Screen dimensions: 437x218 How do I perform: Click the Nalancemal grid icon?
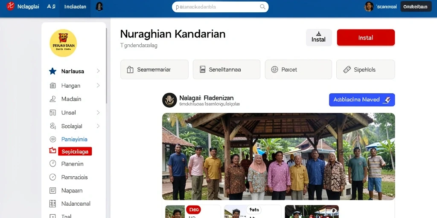[x=52, y=204]
